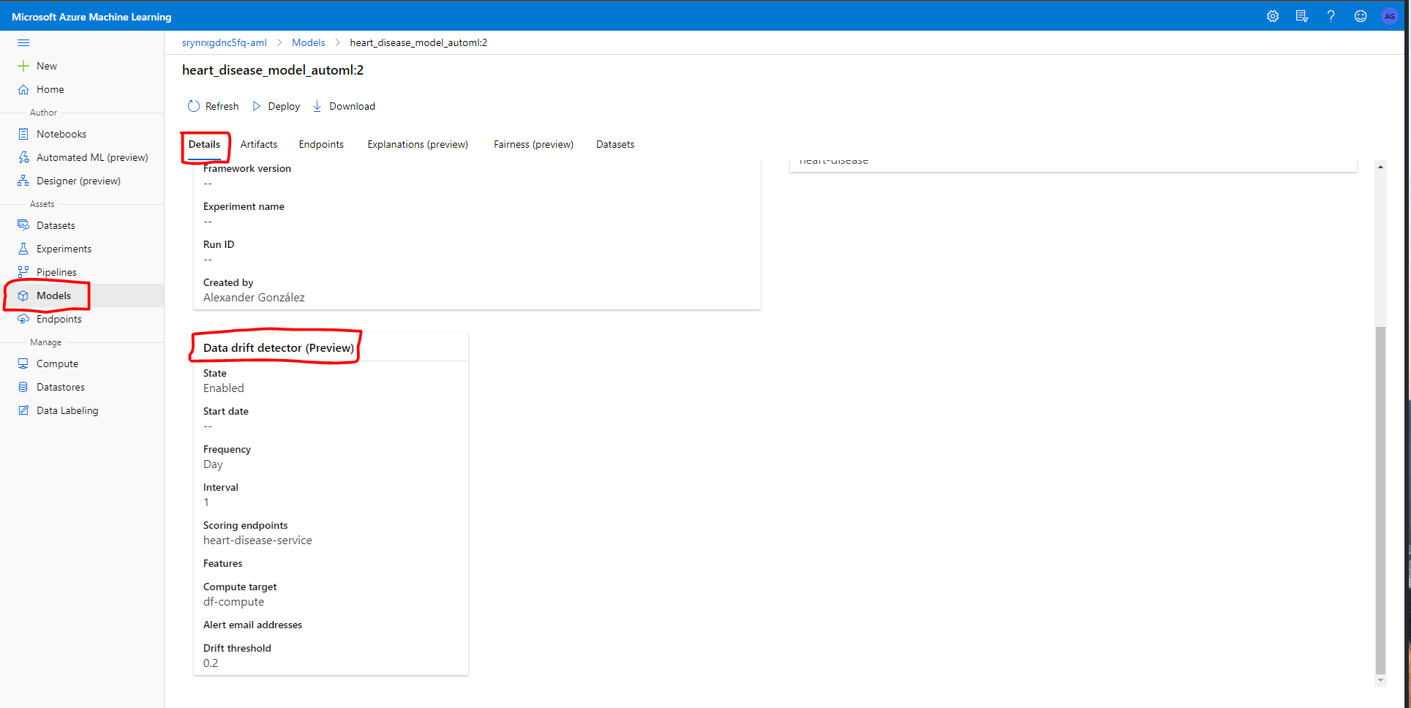Select the Models cube icon

(x=23, y=295)
